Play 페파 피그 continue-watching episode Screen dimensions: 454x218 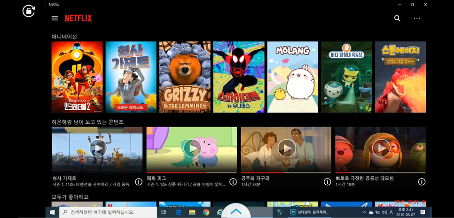click(192, 148)
